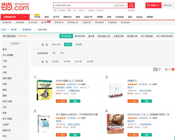Open 全部商品分类 dropdown menu
175x140 pixels.
click(x=15, y=17)
